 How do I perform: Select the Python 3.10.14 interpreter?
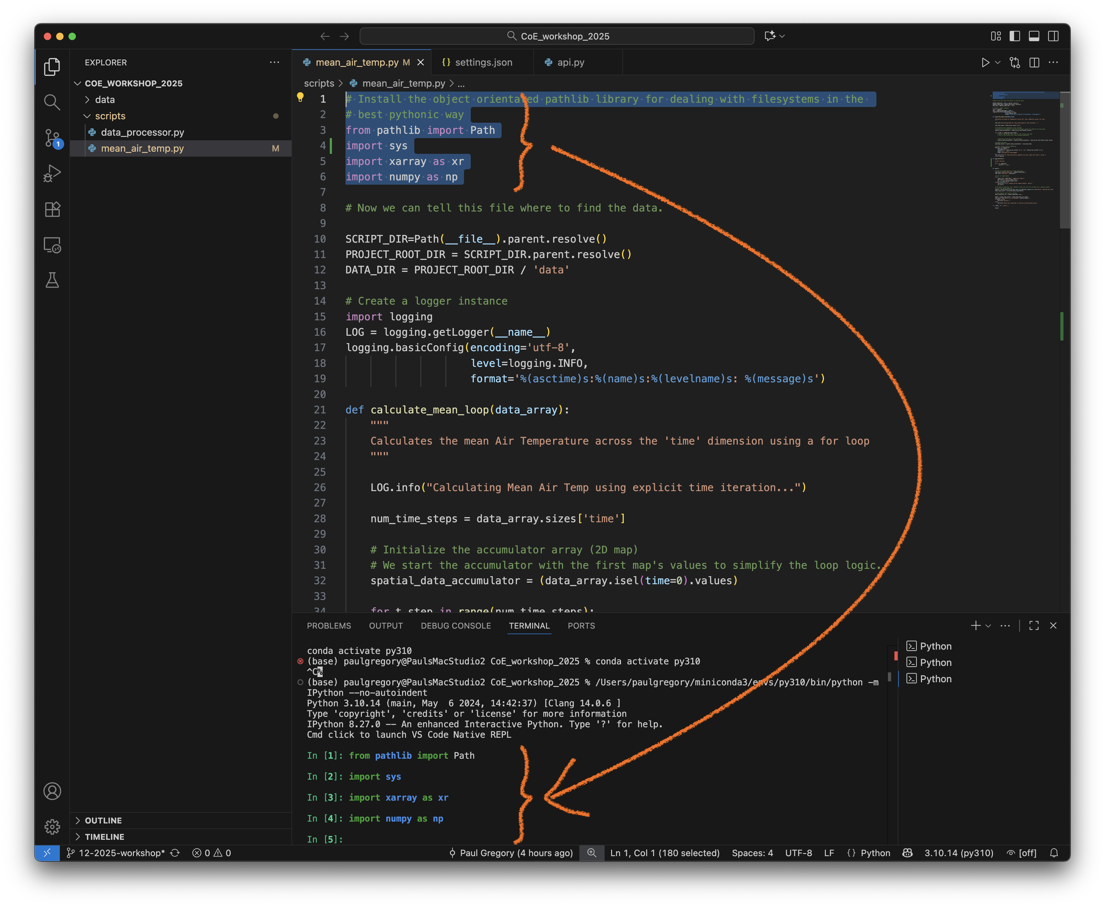[x=959, y=853]
